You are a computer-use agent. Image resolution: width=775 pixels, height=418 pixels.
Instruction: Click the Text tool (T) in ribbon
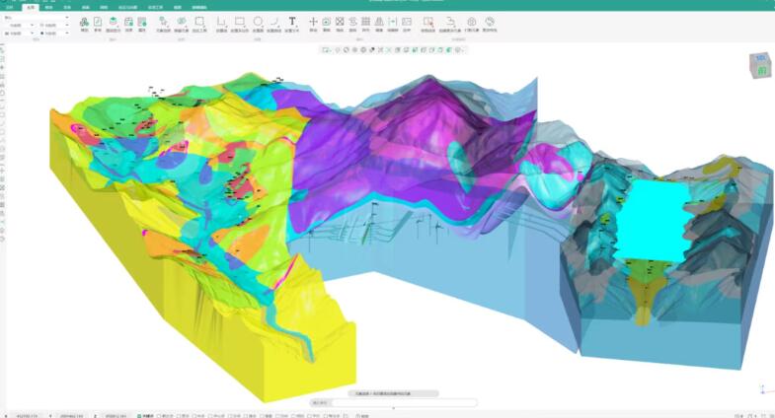coord(292,21)
